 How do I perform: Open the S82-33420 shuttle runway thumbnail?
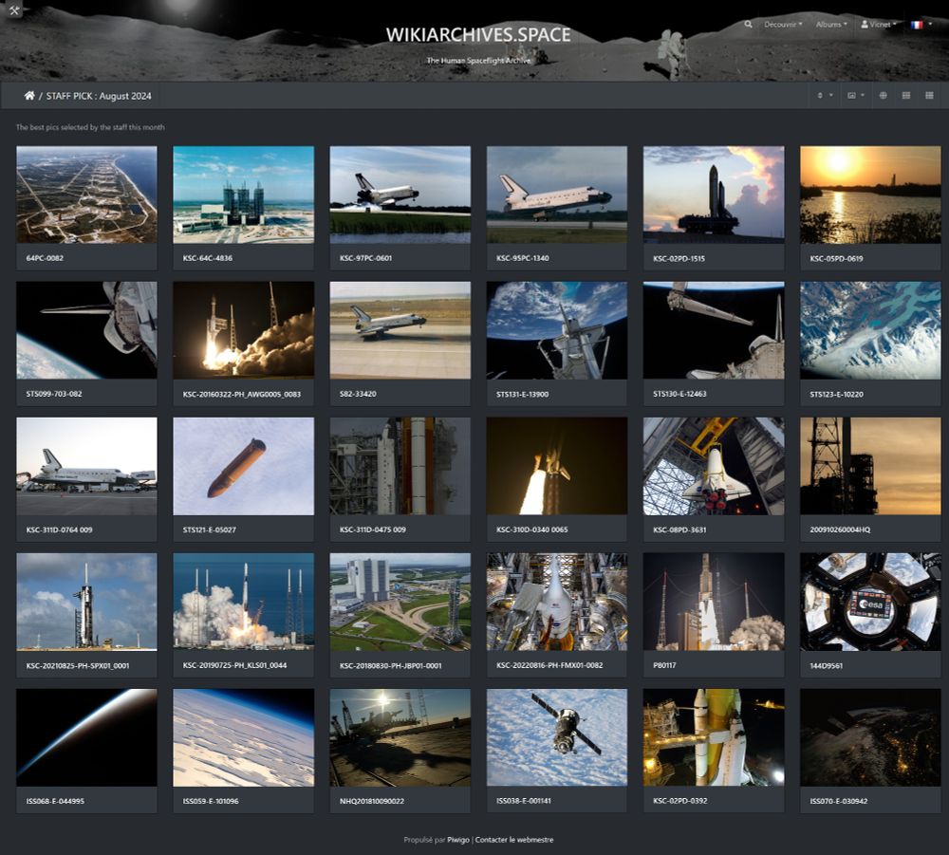[400, 330]
